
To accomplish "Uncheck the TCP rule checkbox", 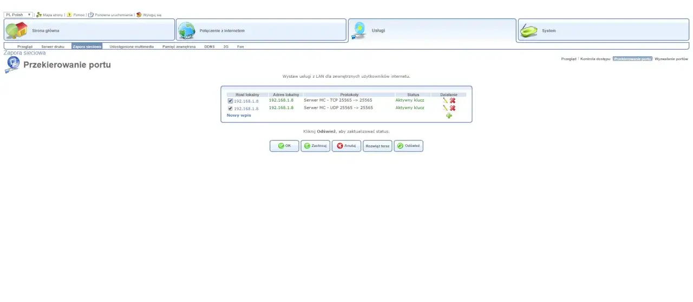I will [230, 101].
